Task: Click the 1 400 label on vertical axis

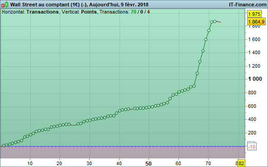Action: tap(254, 52)
